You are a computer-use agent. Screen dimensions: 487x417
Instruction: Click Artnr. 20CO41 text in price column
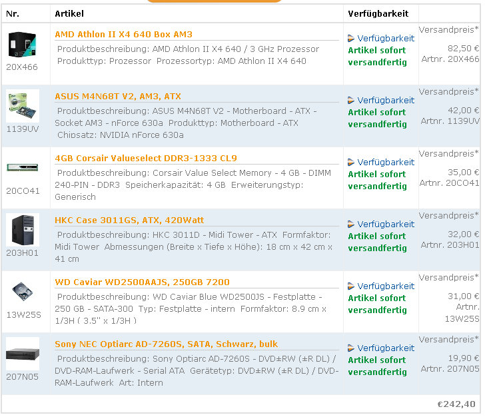point(450,183)
